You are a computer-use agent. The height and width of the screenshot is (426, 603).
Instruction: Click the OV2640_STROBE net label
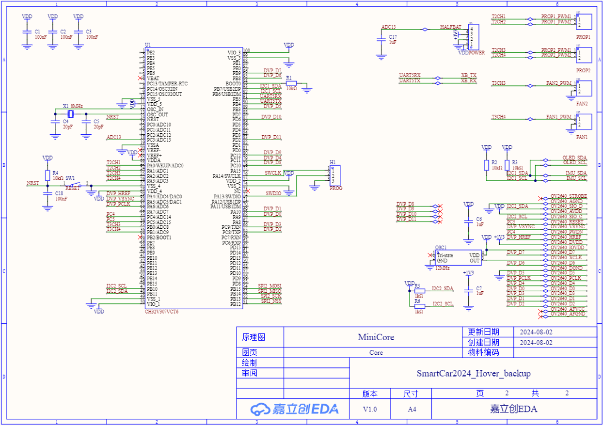click(x=569, y=196)
